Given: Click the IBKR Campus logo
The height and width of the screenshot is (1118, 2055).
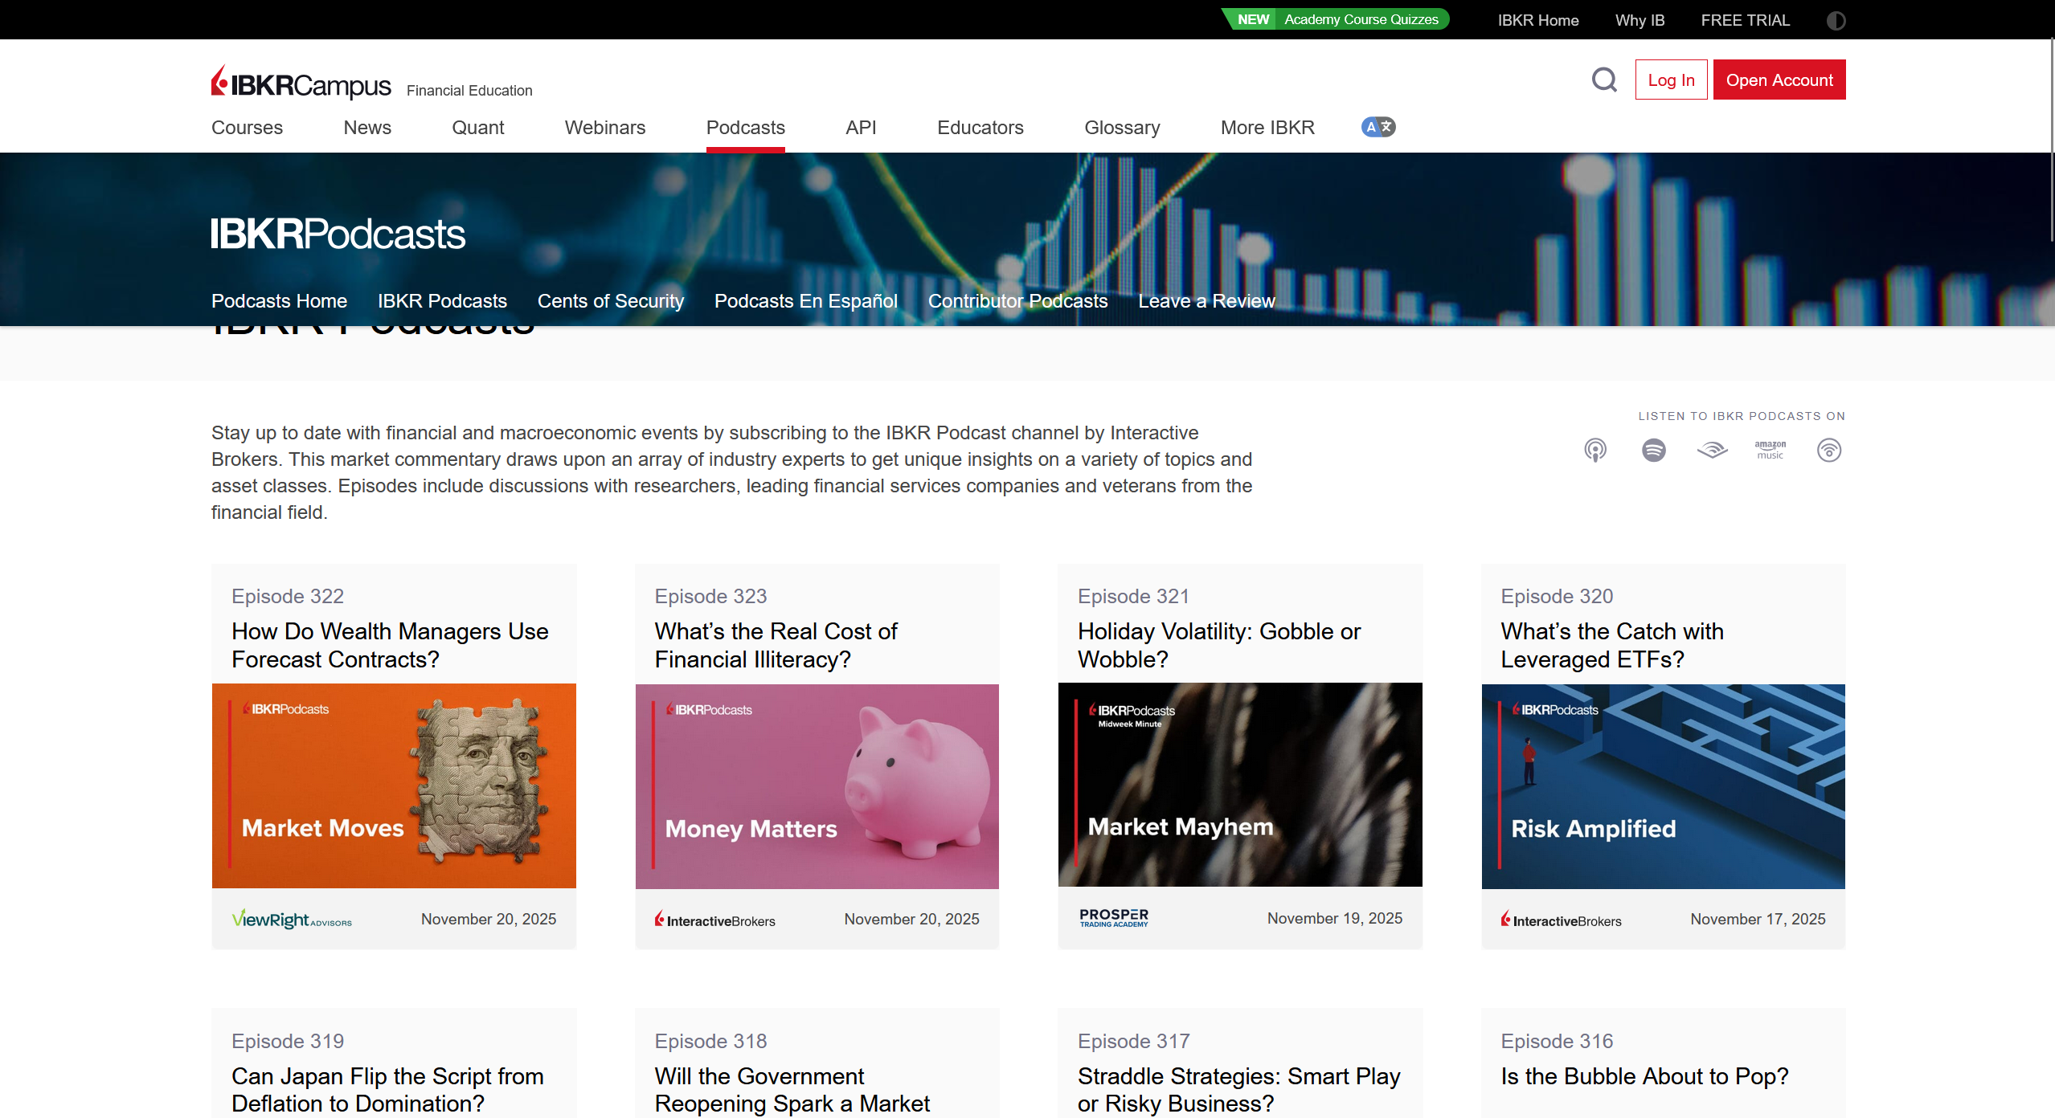Looking at the screenshot, I should tap(301, 84).
